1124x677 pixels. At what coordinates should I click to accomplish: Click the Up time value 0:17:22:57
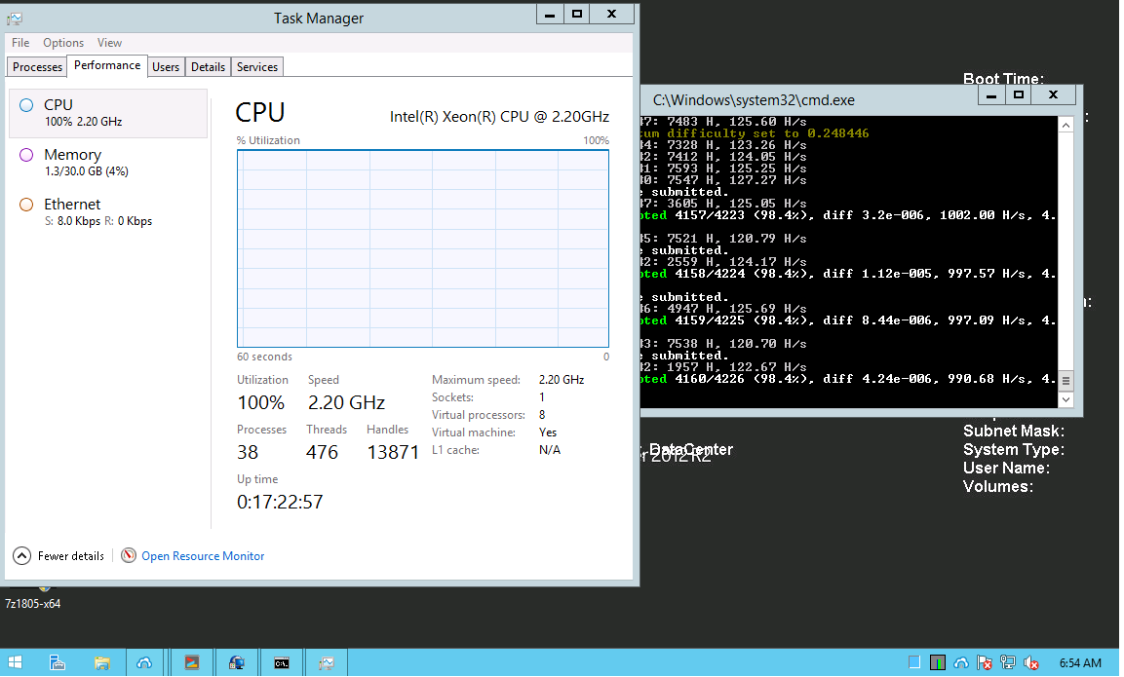tap(281, 502)
